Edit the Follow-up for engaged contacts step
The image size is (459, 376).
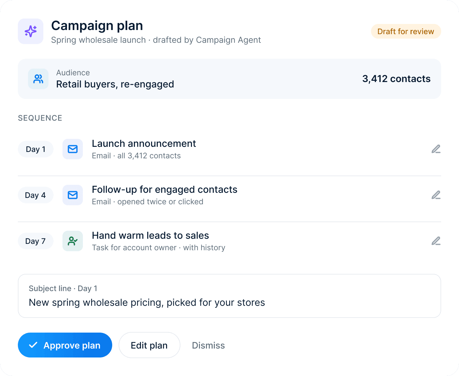436,195
